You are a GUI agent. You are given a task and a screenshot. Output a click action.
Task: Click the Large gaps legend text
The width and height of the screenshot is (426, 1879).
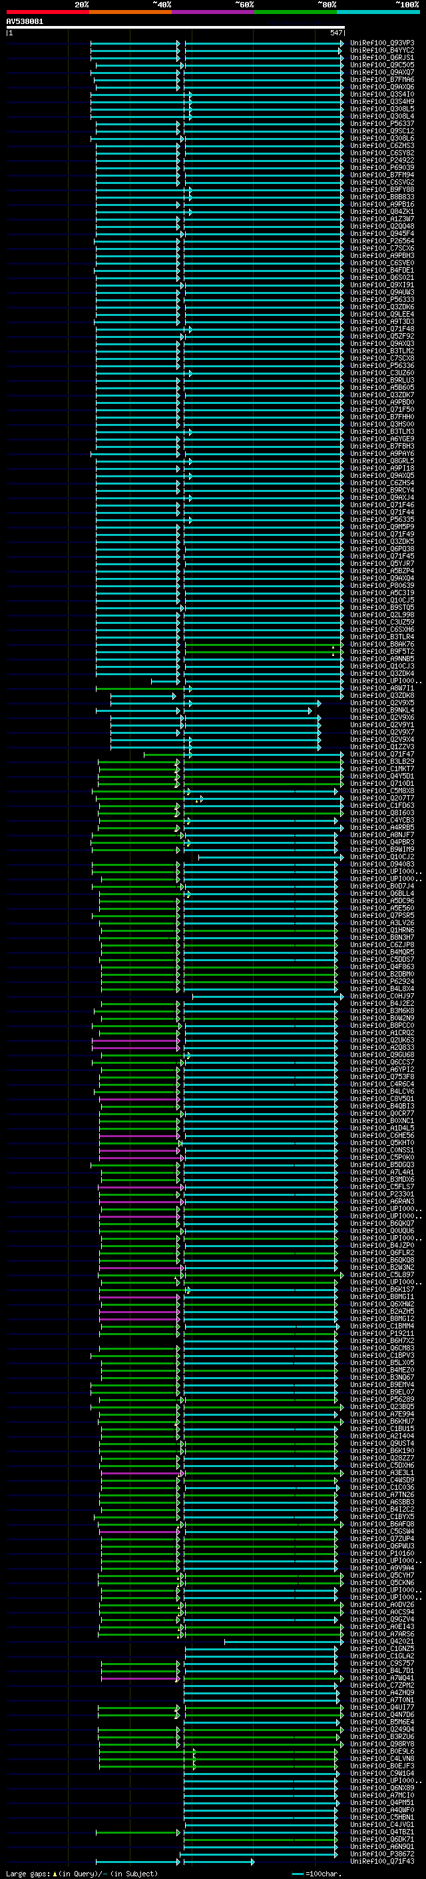(82, 1873)
